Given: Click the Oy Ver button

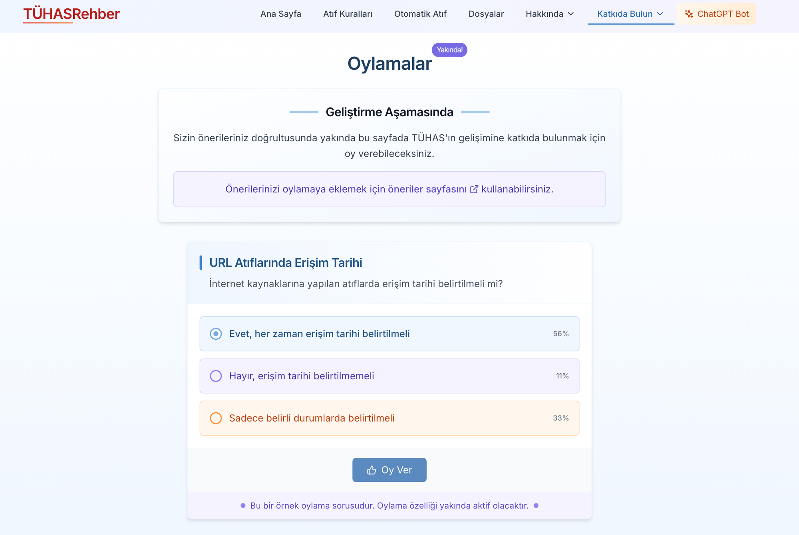Looking at the screenshot, I should (x=390, y=470).
